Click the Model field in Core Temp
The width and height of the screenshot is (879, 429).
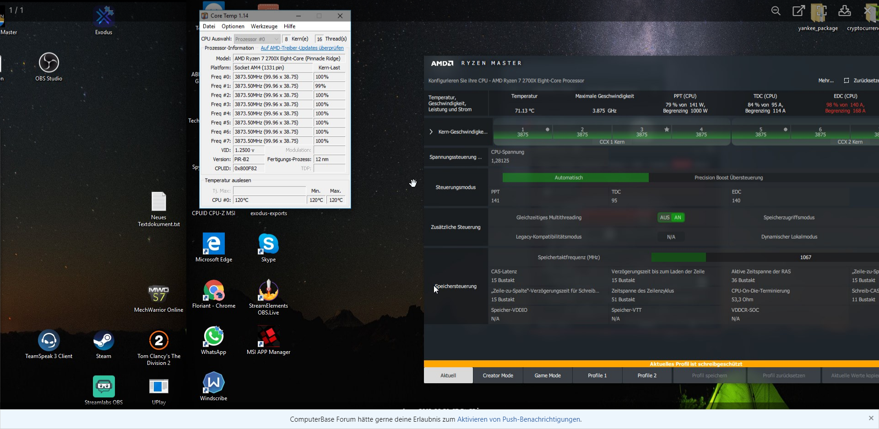(x=289, y=59)
